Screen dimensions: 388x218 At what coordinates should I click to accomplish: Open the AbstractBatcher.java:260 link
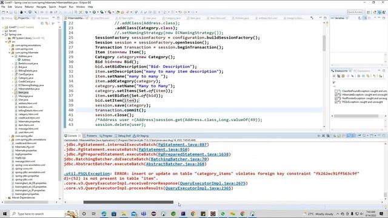click(175, 164)
